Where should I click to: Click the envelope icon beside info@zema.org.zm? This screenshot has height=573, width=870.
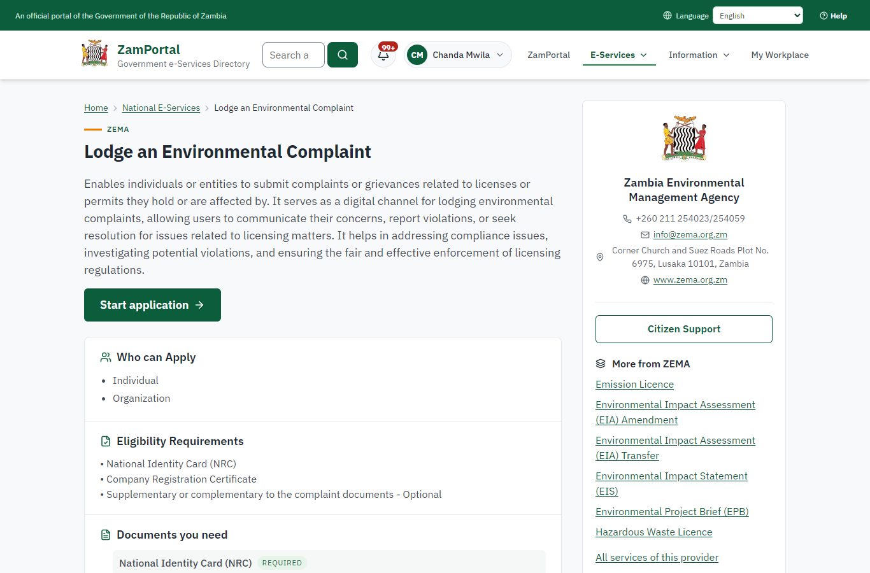click(645, 235)
